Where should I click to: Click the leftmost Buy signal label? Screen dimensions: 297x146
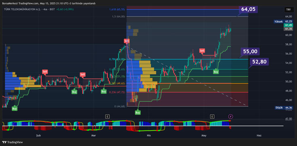click(15, 109)
